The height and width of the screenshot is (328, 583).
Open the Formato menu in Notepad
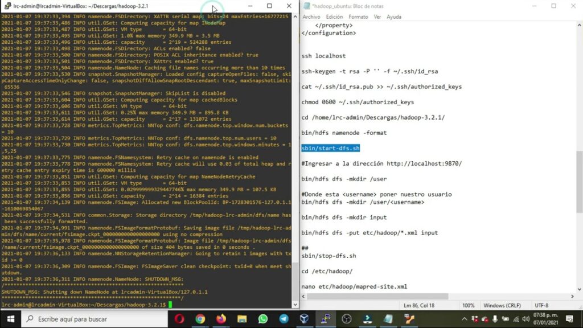358,17
